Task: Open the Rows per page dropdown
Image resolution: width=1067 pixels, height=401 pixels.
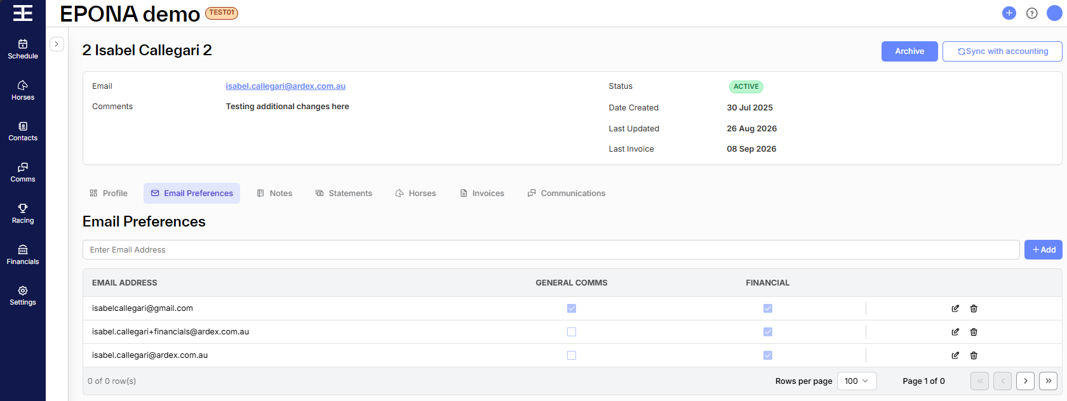Action: pos(857,381)
